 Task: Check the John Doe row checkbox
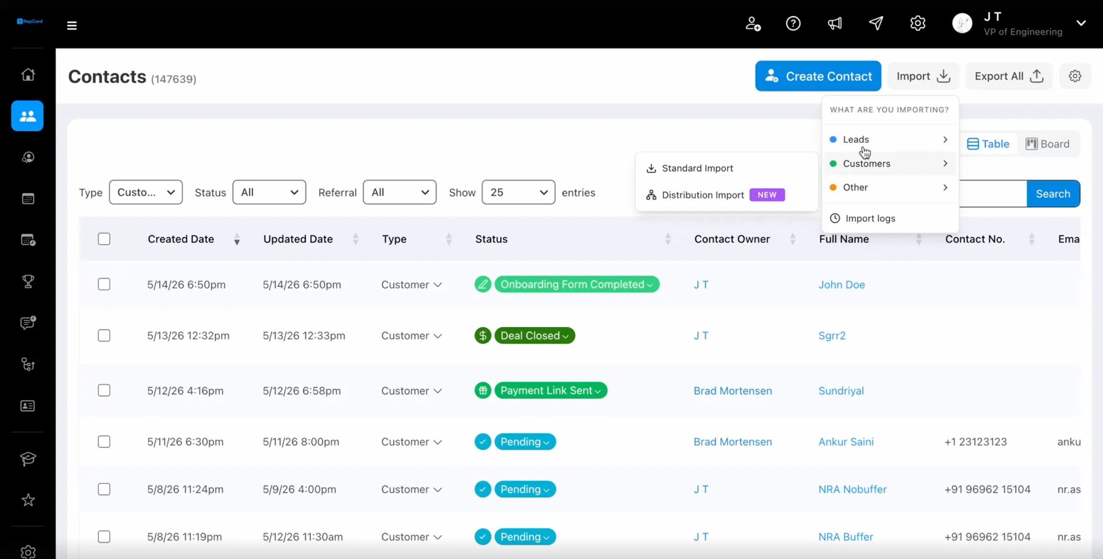104,284
